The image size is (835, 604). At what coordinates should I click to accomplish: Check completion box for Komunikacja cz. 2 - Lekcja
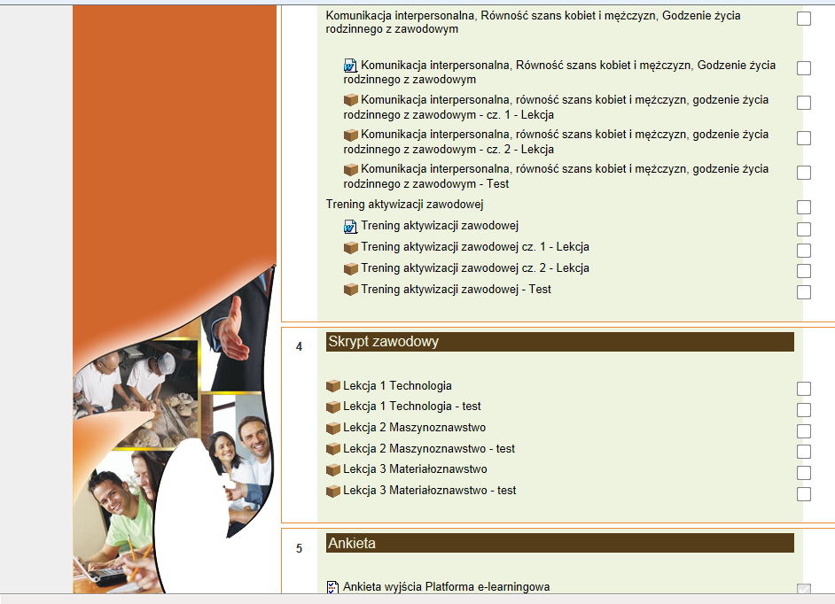click(804, 138)
